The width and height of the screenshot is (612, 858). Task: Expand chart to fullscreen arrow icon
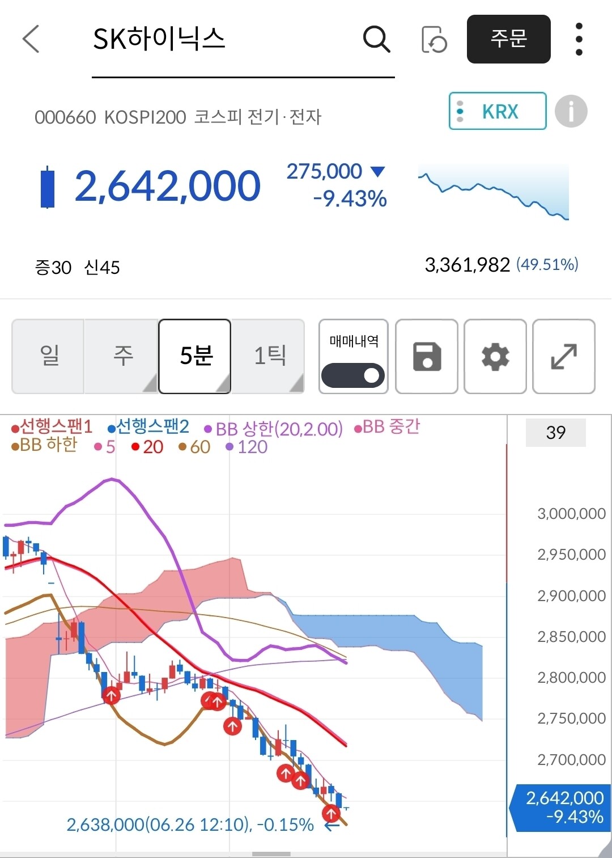(x=564, y=357)
